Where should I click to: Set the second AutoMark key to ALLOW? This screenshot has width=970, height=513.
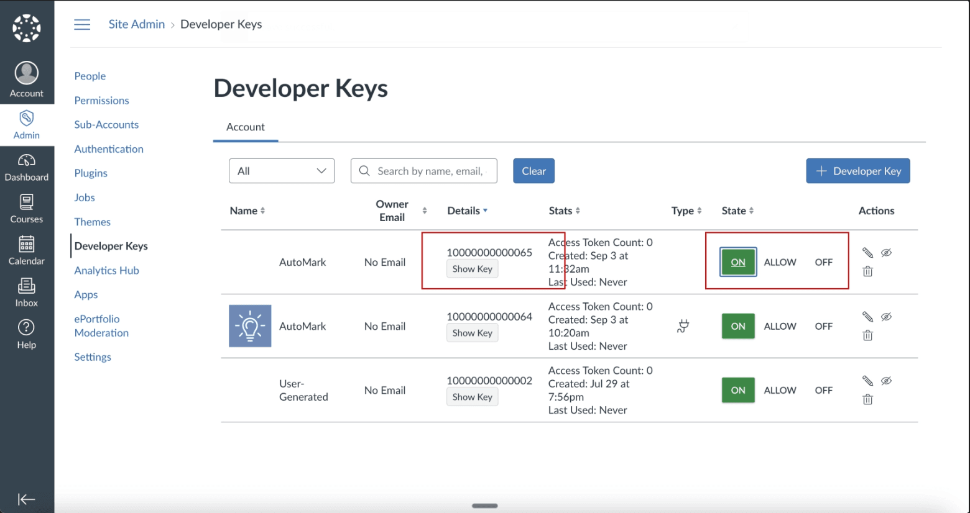(780, 326)
